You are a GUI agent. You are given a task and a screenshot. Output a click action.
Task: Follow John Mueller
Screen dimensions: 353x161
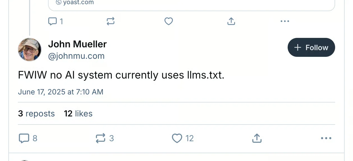311,47
